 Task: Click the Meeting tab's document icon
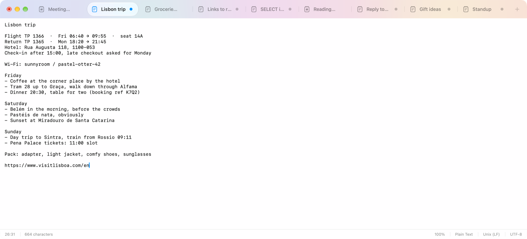click(x=41, y=9)
